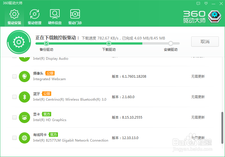Screen dimensions: 225x157
Task: Click 无需更新 status in Bluetooth row
Action: point(198,97)
